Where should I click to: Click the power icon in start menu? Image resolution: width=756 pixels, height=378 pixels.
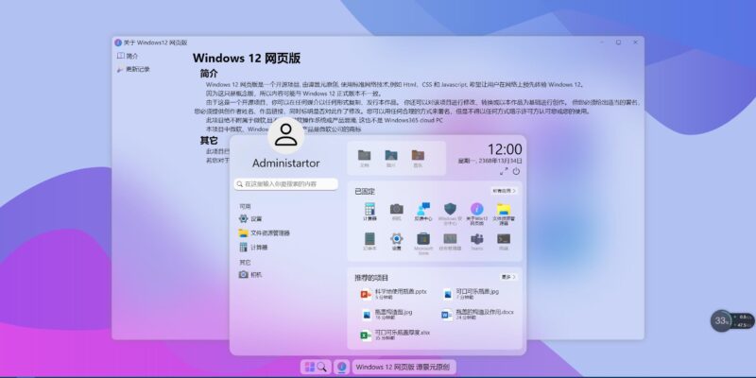(516, 171)
